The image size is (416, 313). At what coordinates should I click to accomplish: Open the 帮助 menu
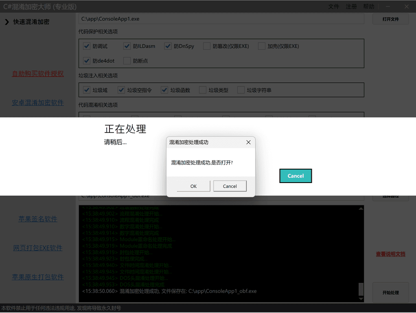click(368, 7)
